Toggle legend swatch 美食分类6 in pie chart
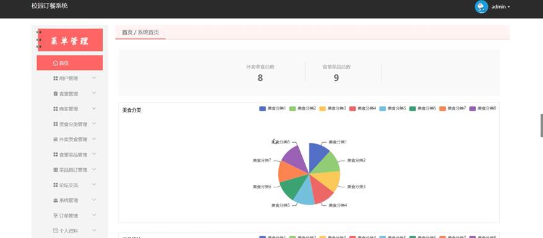 413,109
